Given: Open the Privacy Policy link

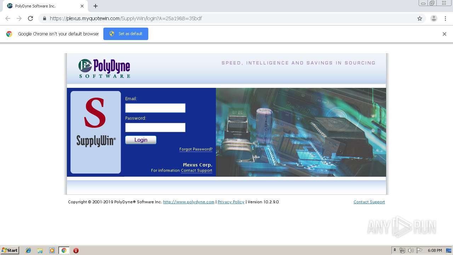Looking at the screenshot, I should [231, 202].
